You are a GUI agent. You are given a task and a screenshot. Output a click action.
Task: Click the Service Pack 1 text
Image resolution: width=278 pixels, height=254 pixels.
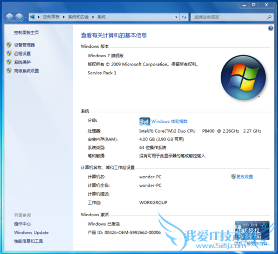pyautogui.click(x=102, y=73)
